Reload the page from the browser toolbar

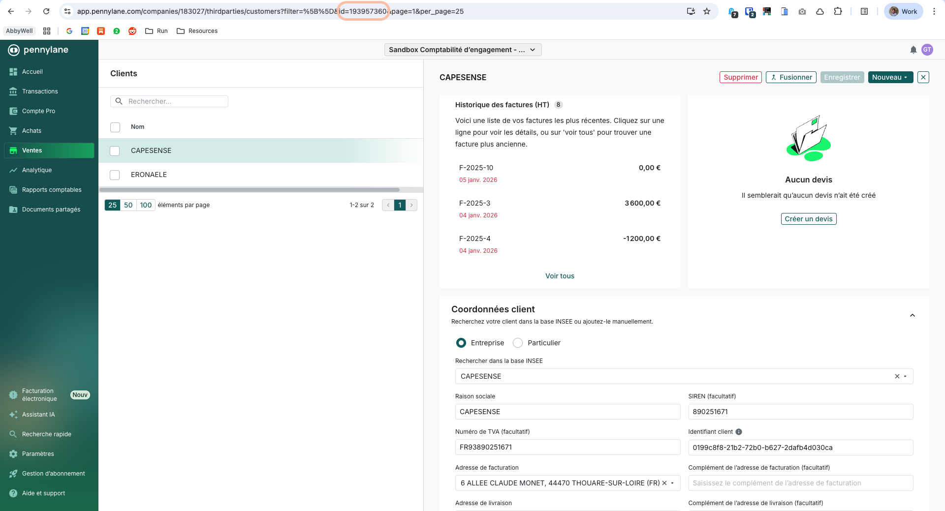coord(46,11)
